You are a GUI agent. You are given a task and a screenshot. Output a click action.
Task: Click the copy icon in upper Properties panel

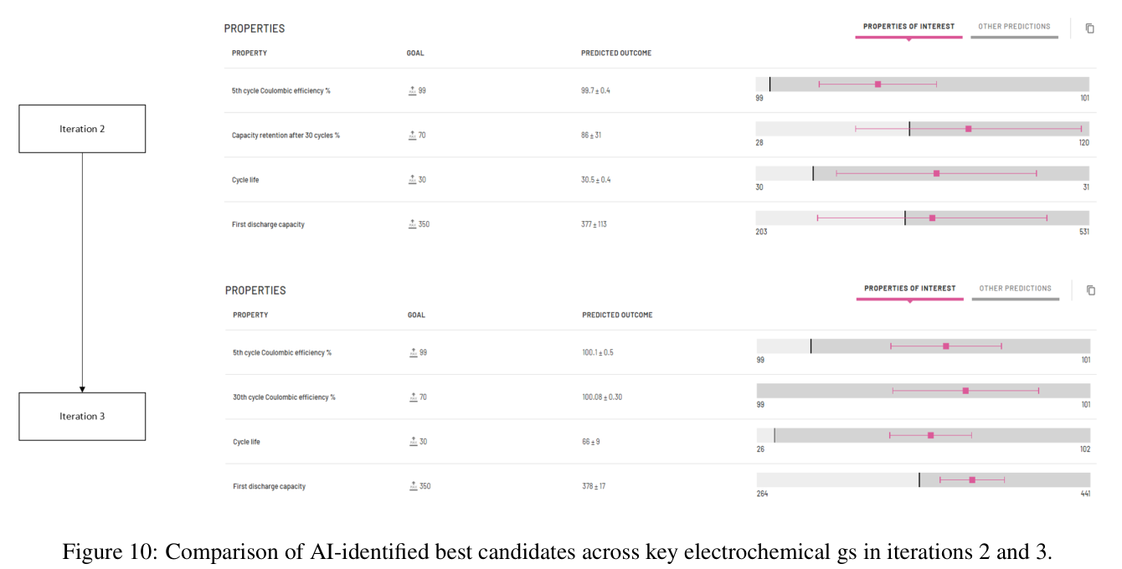pyautogui.click(x=1089, y=28)
